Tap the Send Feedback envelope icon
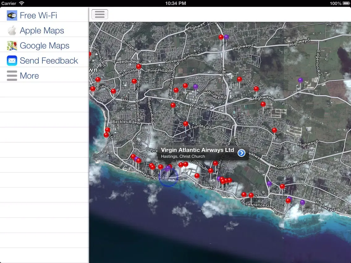 [12, 61]
